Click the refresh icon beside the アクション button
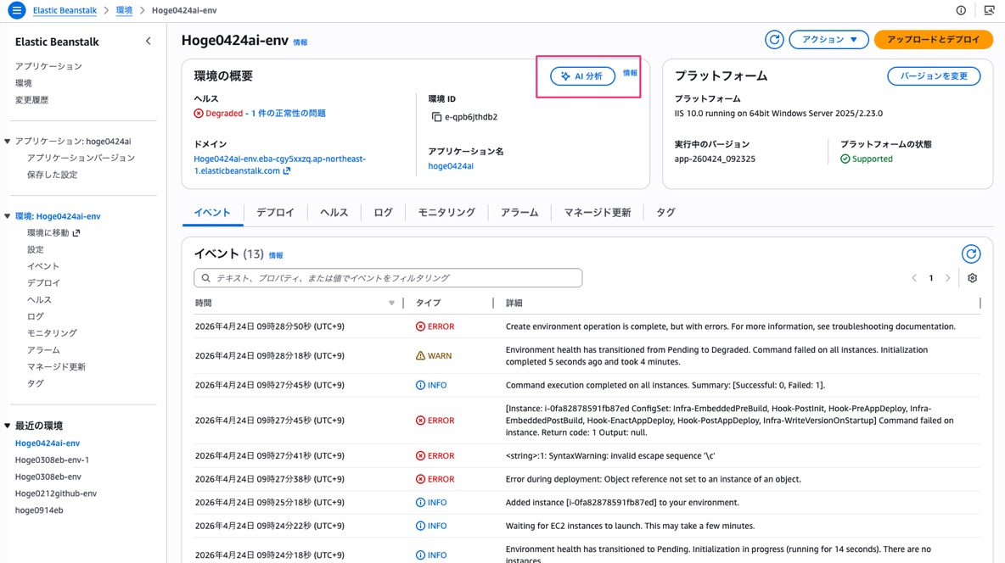This screenshot has height=563, width=1005. 773,40
